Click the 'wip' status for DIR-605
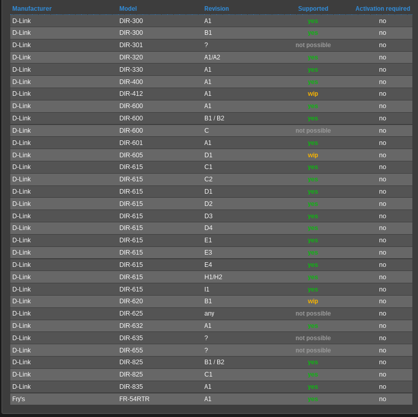The height and width of the screenshot is (417, 418). coord(312,155)
